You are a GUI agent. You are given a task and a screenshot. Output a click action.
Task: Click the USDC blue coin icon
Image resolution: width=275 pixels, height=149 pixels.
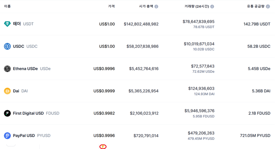click(7, 46)
